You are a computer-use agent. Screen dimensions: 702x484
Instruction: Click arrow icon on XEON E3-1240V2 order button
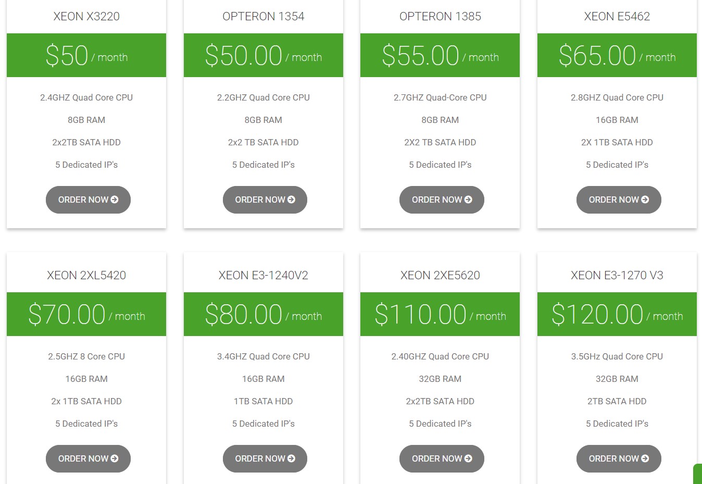[x=291, y=458]
